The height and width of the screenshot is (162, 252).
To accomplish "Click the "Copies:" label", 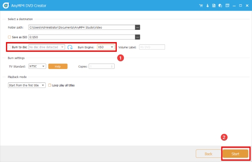I will tap(83, 66).
